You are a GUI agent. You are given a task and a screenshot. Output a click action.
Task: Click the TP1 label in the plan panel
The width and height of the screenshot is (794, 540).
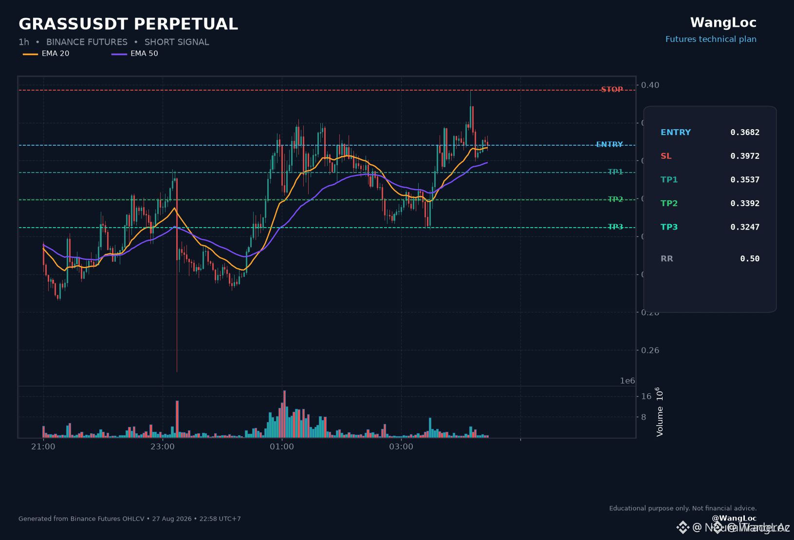[669, 180]
